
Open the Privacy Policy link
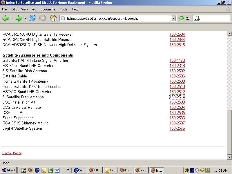[x=12, y=153]
